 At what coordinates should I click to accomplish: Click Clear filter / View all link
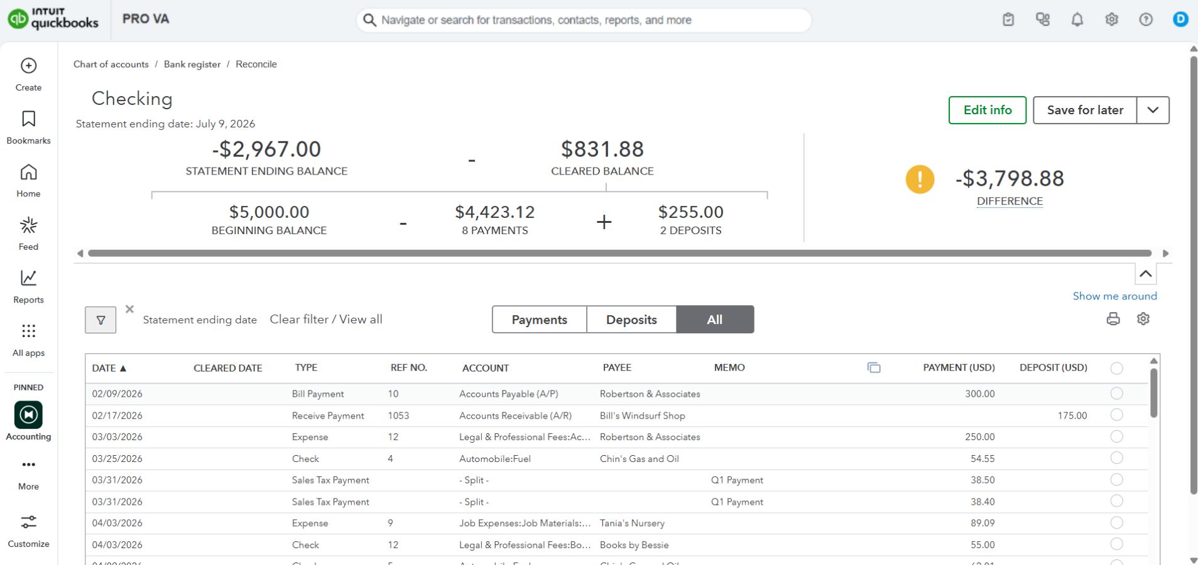[326, 319]
